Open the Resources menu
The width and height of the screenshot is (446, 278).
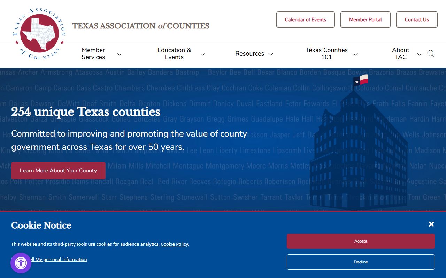pos(249,54)
